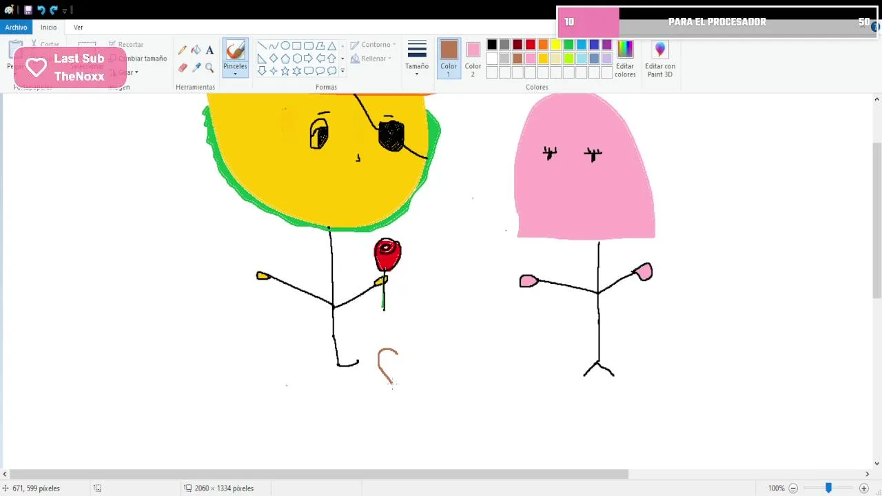Image resolution: width=882 pixels, height=496 pixels.
Task: Select the Magnifier tool
Action: click(209, 68)
